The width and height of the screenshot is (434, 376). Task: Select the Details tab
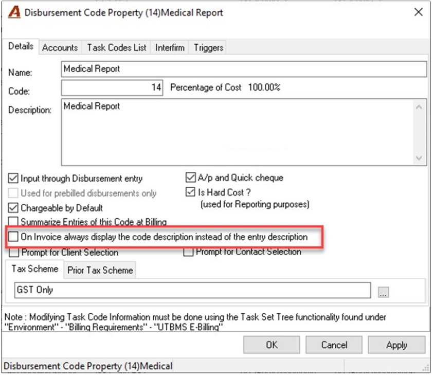[x=21, y=46]
